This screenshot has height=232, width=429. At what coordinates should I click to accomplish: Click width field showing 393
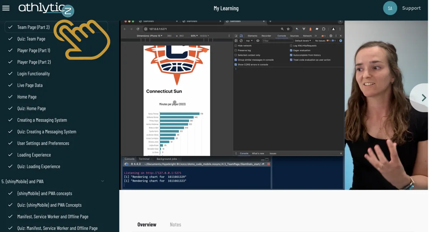[x=169, y=36]
